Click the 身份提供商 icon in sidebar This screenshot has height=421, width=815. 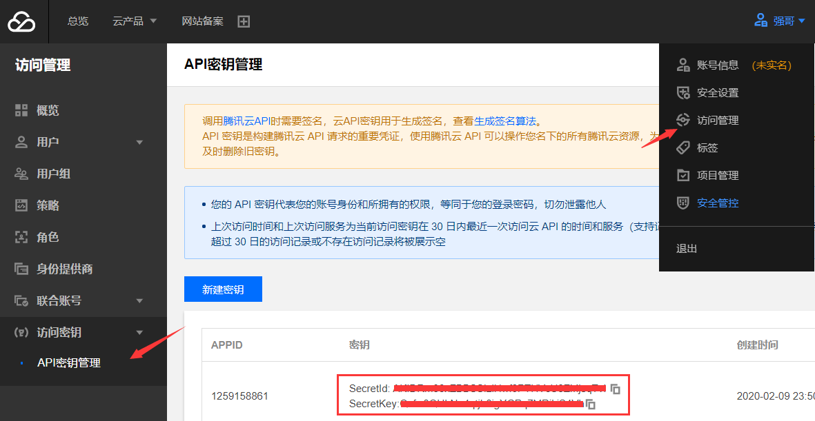click(x=21, y=269)
